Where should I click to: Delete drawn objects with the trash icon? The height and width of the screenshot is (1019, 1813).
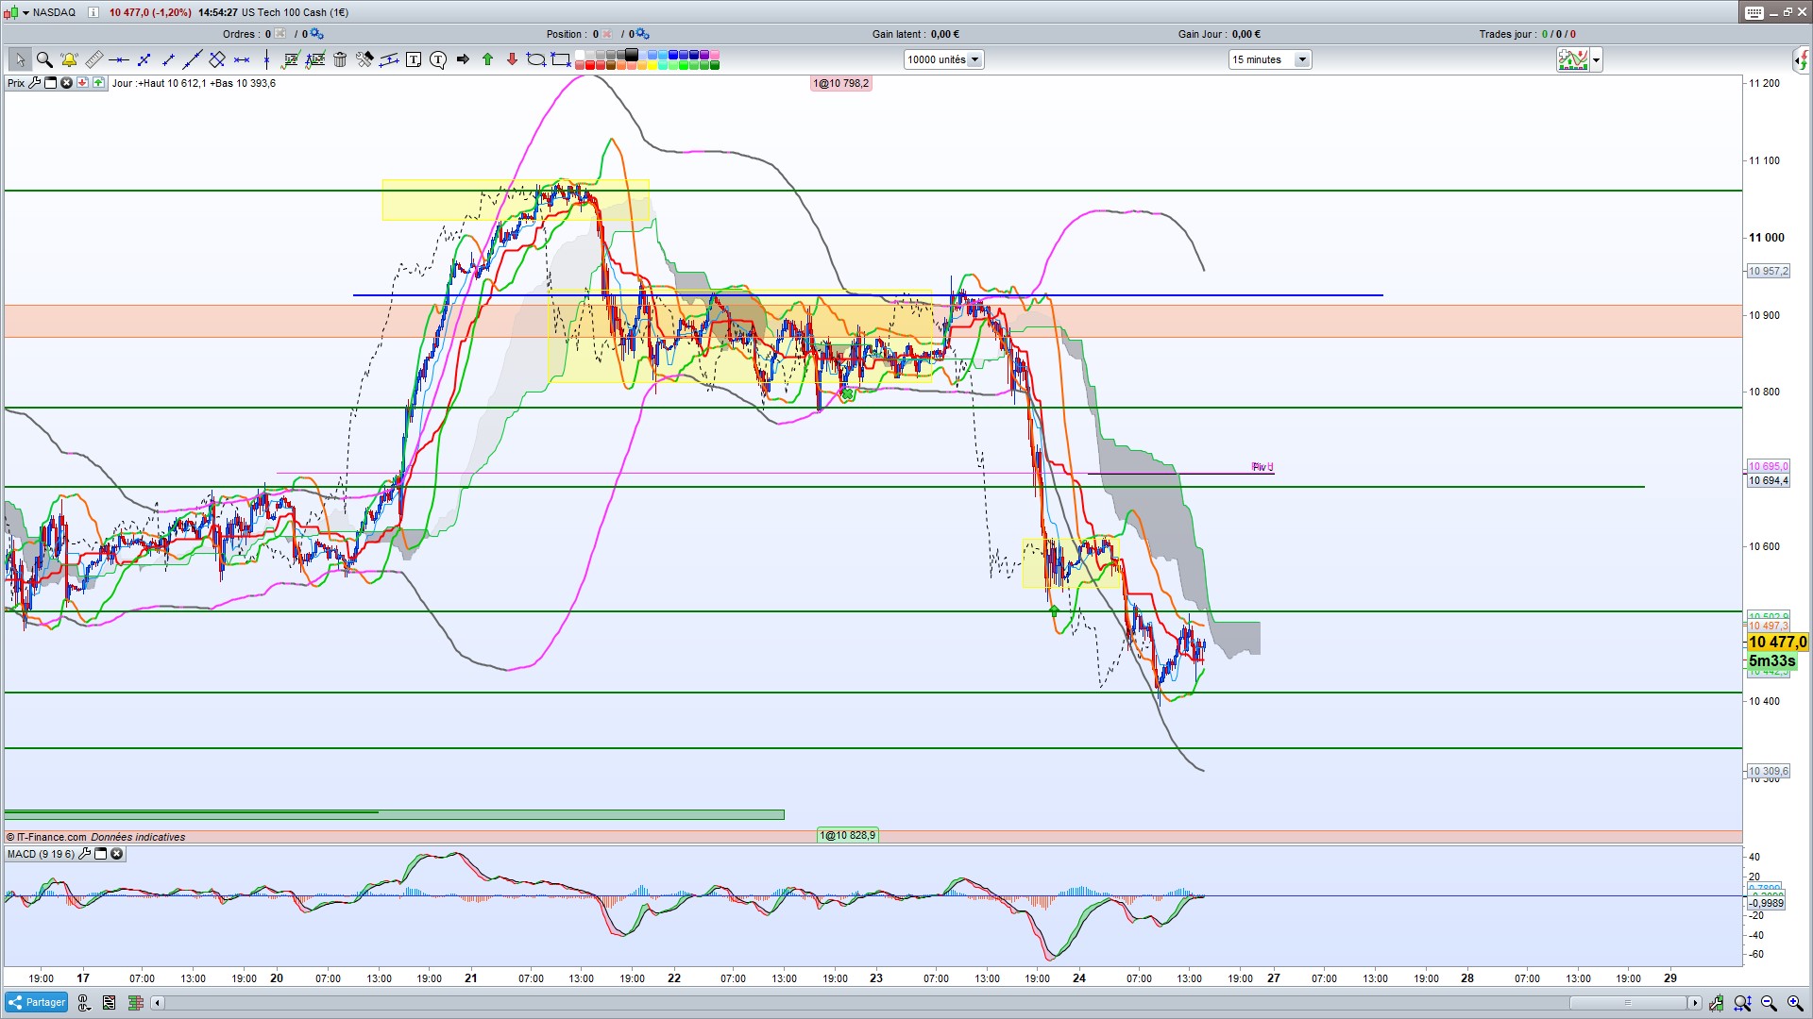tap(340, 59)
